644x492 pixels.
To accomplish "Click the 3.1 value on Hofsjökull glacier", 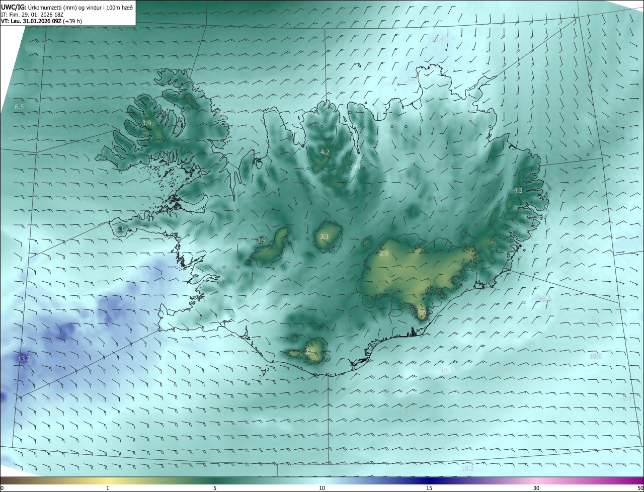I will point(325,236).
